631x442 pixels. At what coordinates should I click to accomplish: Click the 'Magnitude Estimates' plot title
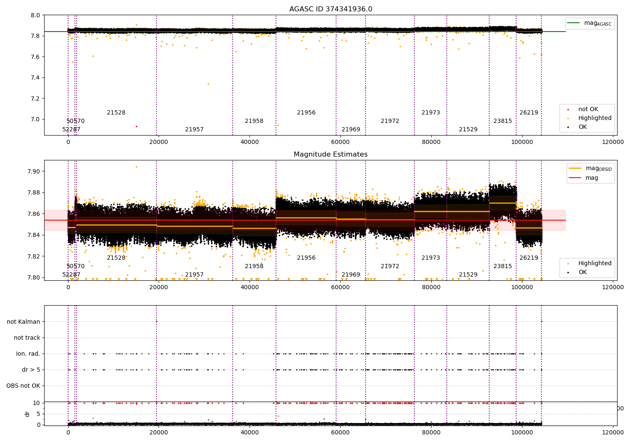[331, 154]
